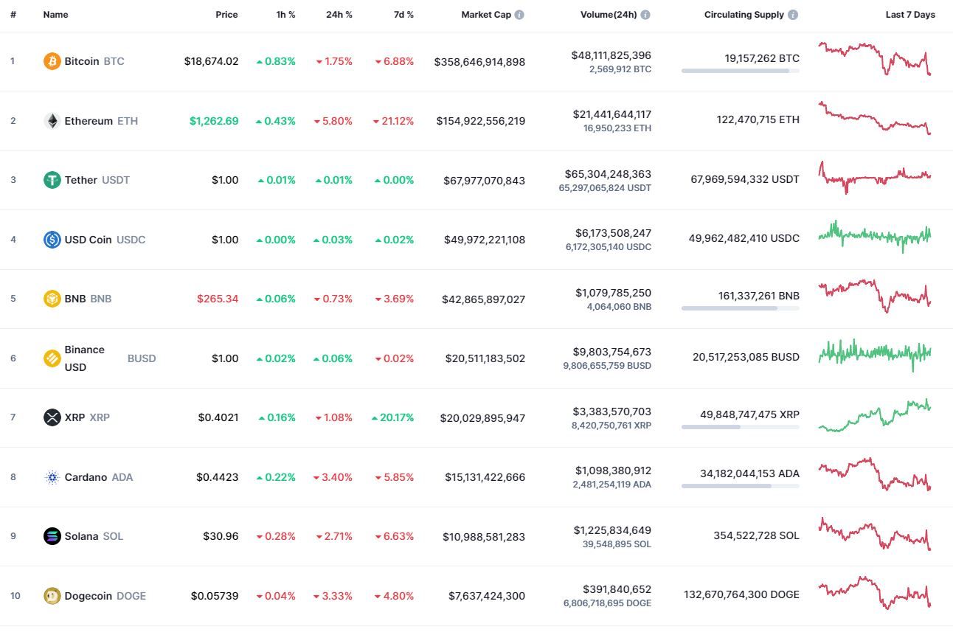Click the XRP black logo icon
Viewport: 953px width, 635px height.
tap(52, 417)
